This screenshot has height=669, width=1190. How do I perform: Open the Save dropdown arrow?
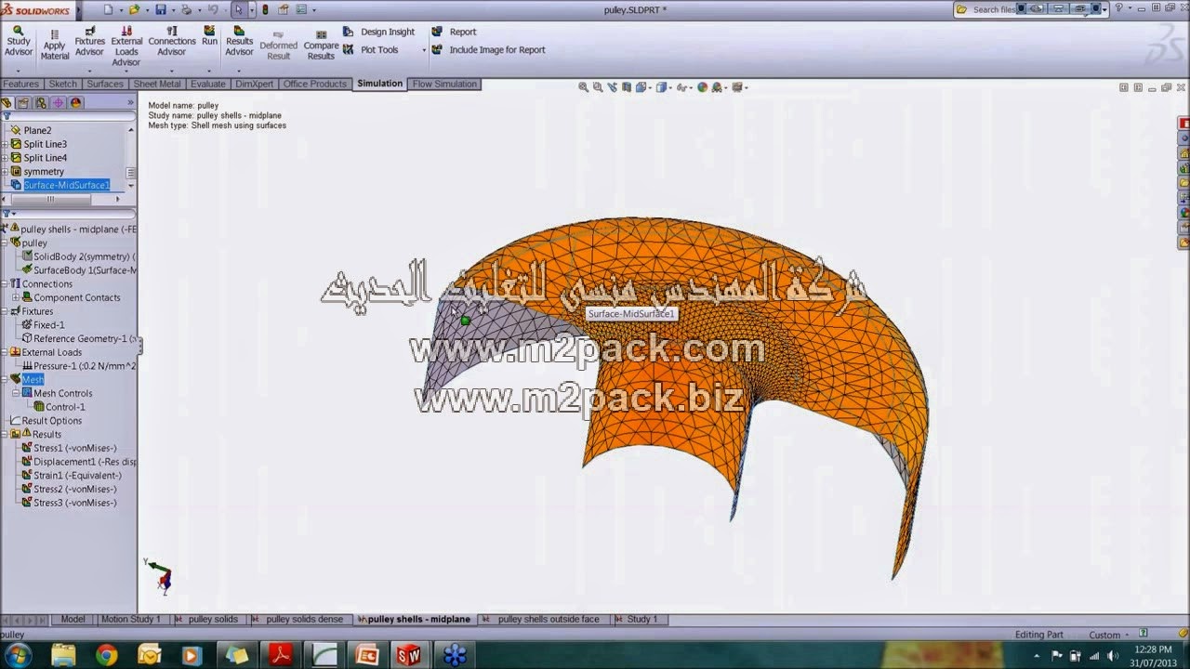(x=173, y=9)
